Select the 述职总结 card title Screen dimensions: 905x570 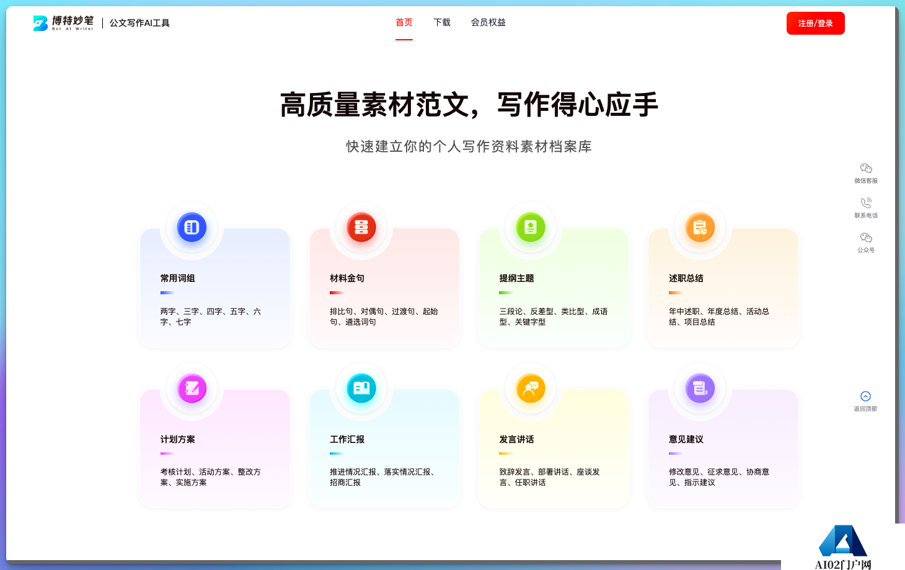tap(686, 278)
